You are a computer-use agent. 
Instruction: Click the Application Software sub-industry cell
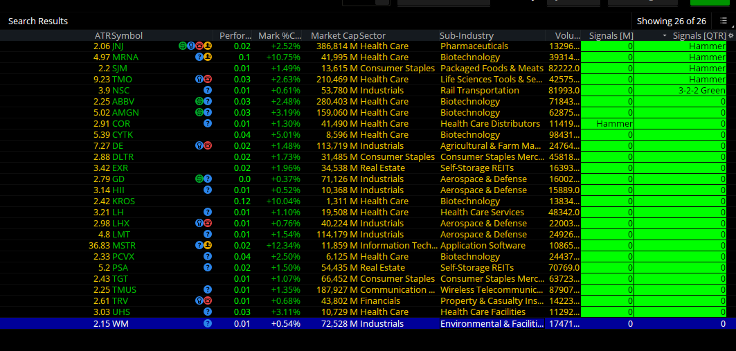[x=483, y=245]
